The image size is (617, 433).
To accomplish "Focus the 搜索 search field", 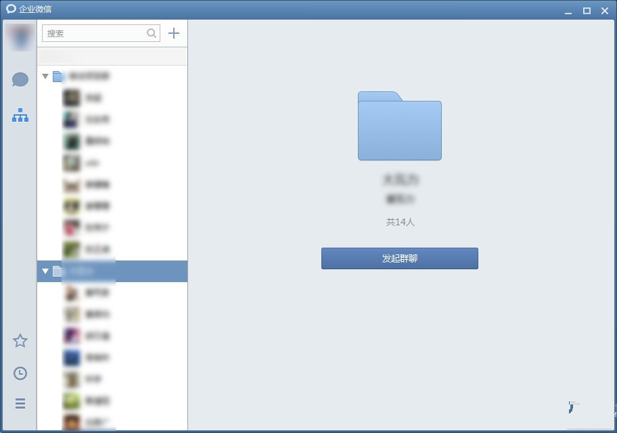I will (x=101, y=33).
